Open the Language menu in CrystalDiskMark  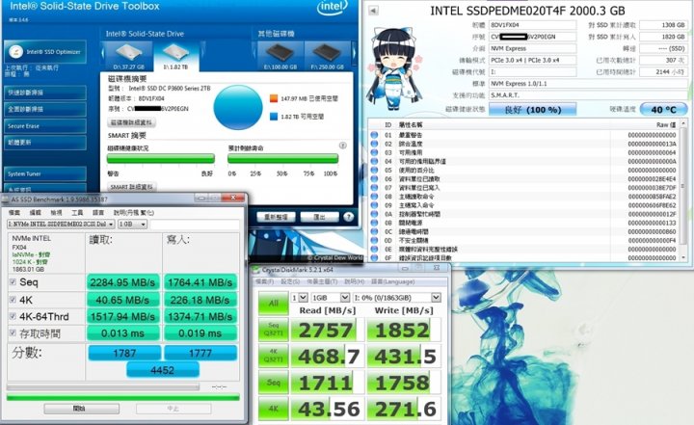click(393, 281)
